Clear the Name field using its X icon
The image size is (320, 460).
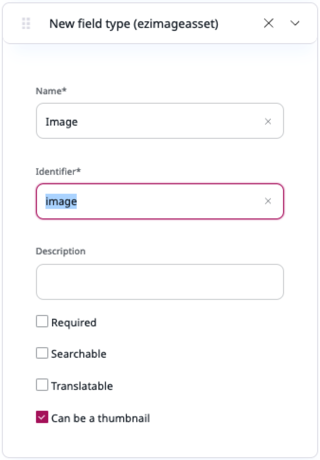(268, 121)
